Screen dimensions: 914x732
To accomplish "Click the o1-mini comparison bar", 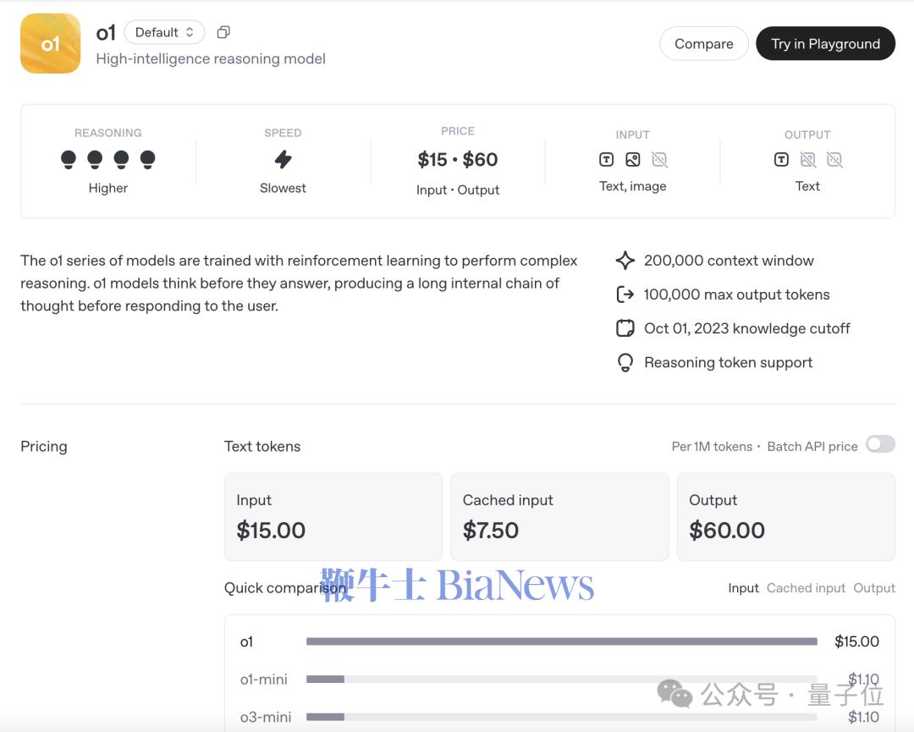I will pos(561,679).
